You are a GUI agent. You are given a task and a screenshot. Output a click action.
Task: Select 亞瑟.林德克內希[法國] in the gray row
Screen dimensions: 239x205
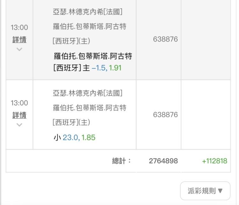click(x=88, y=12)
